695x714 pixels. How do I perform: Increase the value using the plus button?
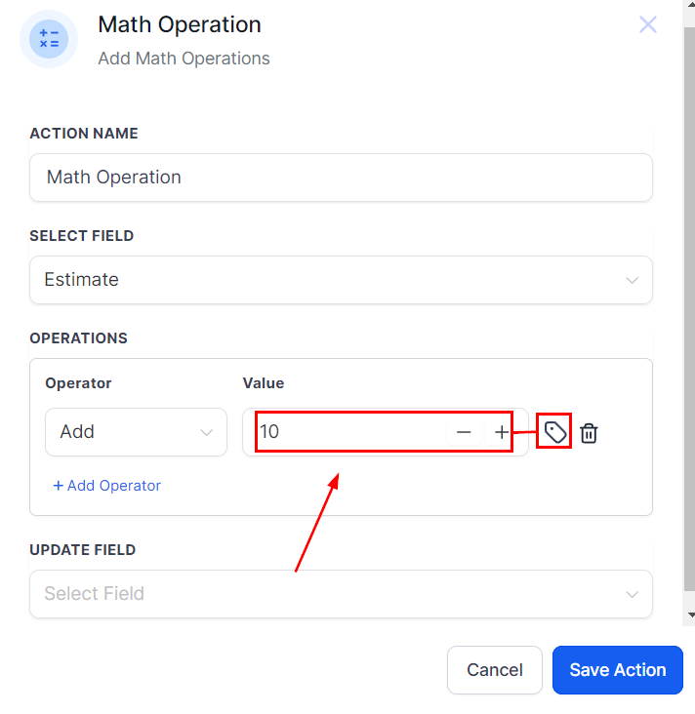point(501,432)
